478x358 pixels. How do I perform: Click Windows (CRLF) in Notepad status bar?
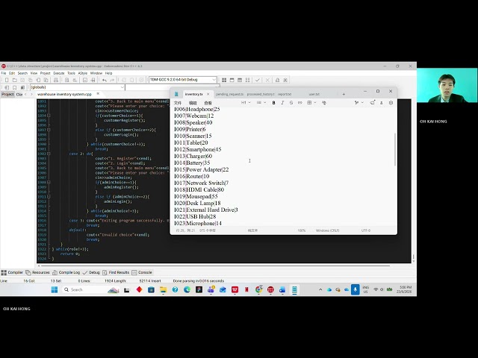point(327,230)
